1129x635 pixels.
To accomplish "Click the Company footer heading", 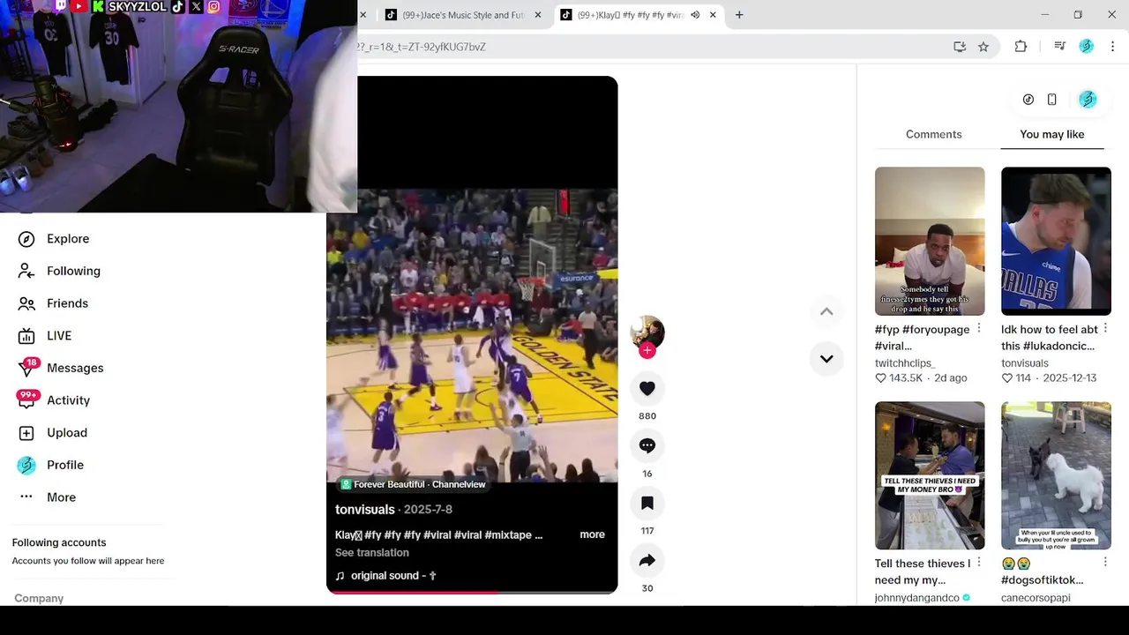I will (x=39, y=598).
